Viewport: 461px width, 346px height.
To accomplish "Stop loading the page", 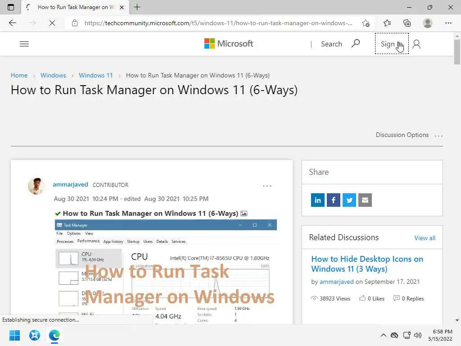I will point(52,23).
